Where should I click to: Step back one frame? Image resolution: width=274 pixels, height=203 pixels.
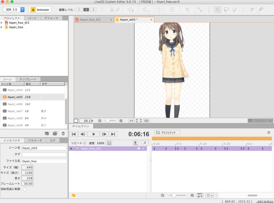(x=82, y=134)
